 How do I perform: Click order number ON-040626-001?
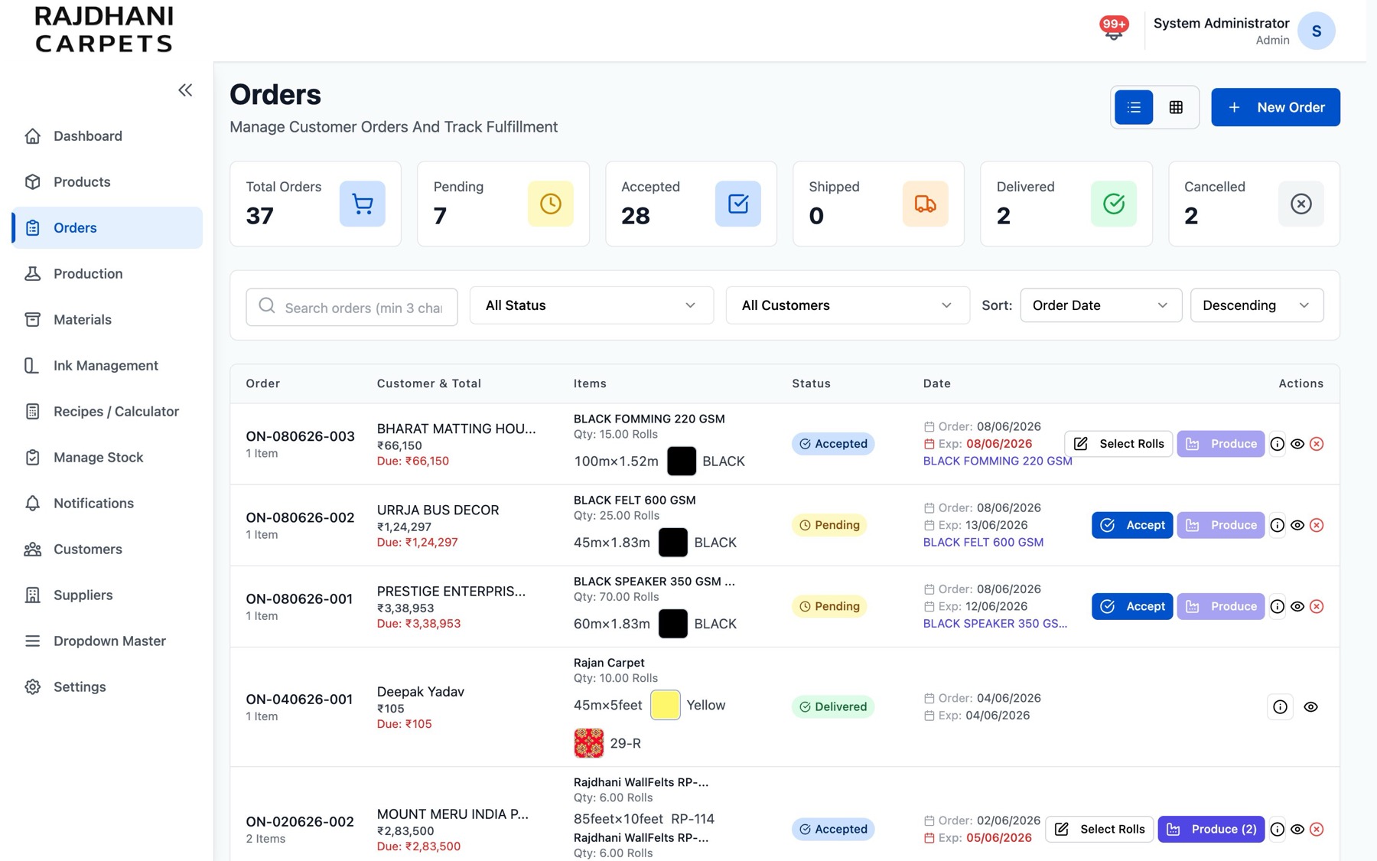(299, 700)
